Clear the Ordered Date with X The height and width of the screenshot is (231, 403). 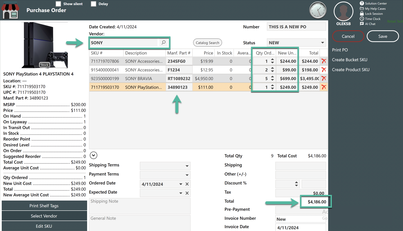pos(187,184)
